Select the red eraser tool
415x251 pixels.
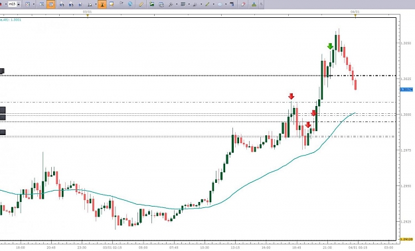[243, 4]
